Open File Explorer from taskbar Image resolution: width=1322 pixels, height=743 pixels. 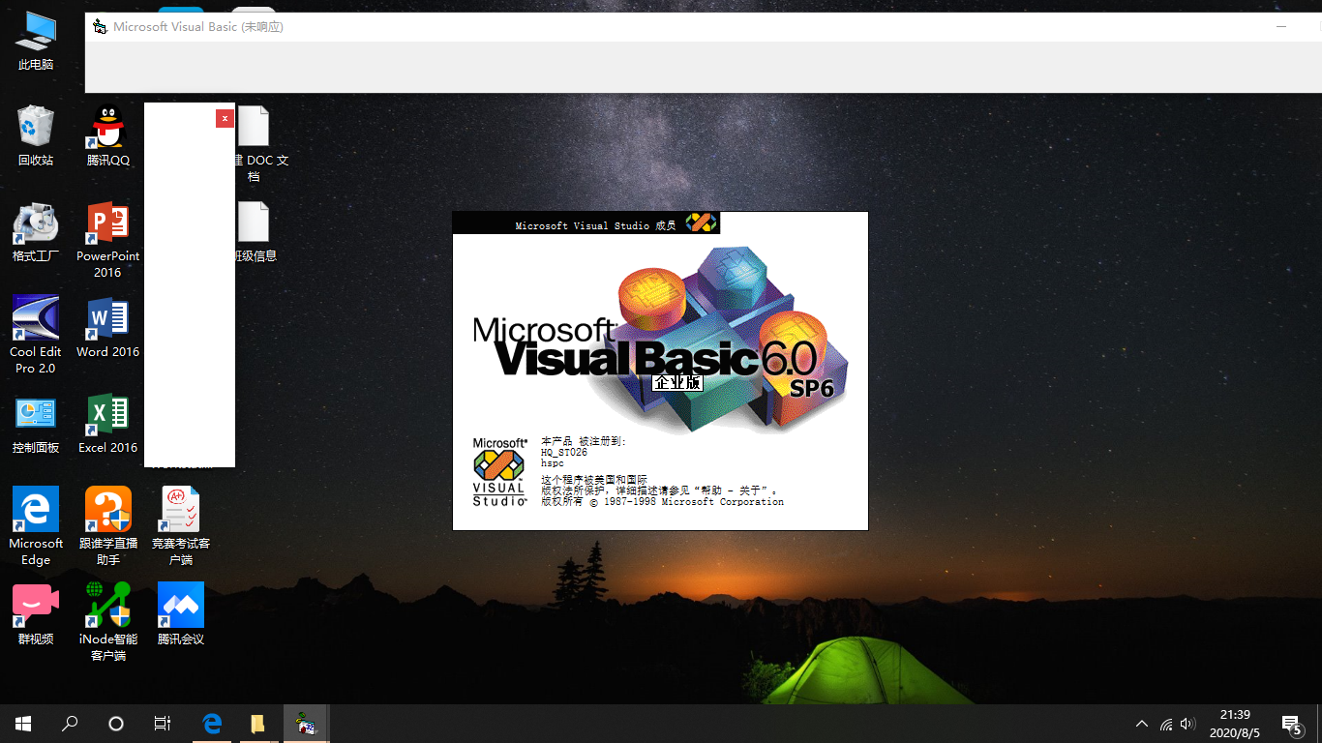[x=258, y=724]
